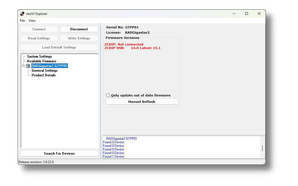Collapse the RADGigastar2 GTPP01 tree node
The width and height of the screenshot is (298, 186).
point(24,66)
